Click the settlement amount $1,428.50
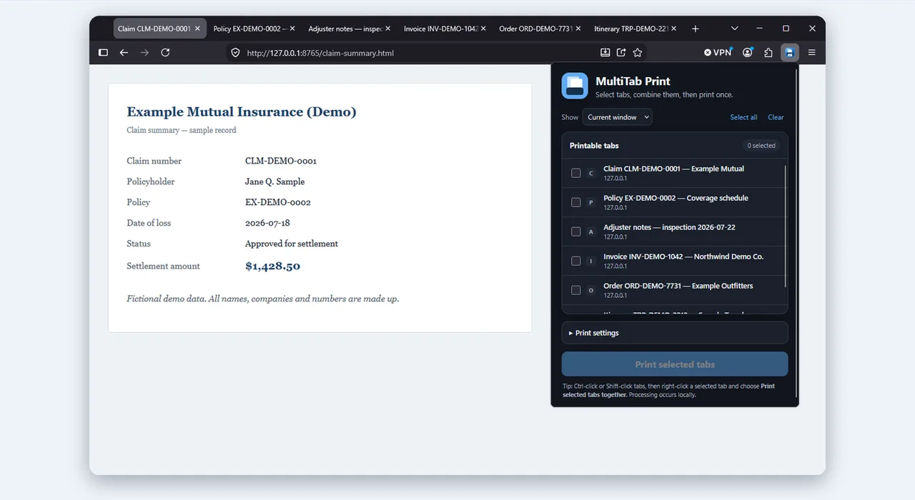Viewport: 915px width, 500px height. 272,266
